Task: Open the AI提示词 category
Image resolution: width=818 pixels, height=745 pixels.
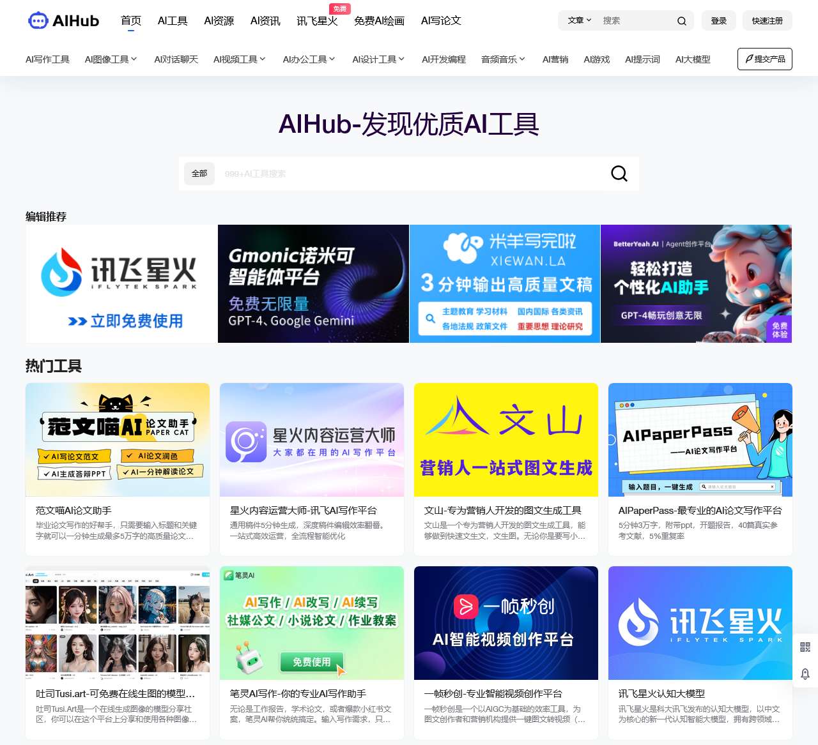Action: point(642,59)
